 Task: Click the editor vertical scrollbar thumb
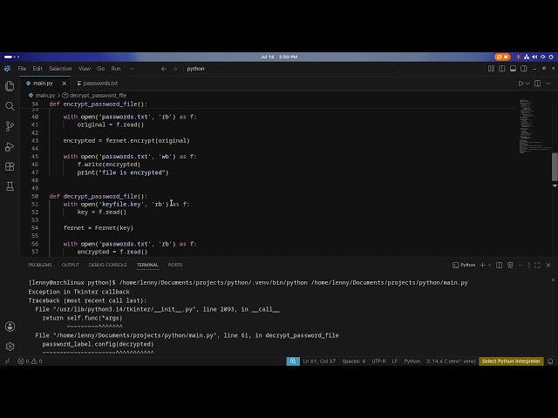555,167
